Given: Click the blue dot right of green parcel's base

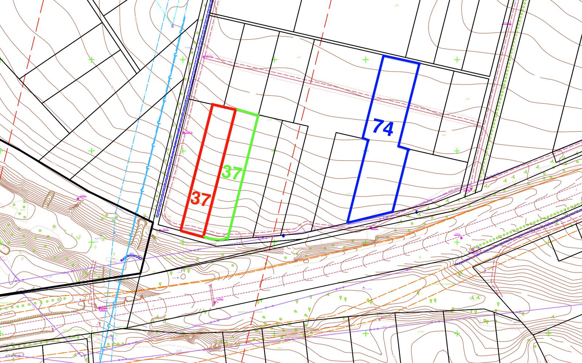Looking at the screenshot, I should click(283, 235).
